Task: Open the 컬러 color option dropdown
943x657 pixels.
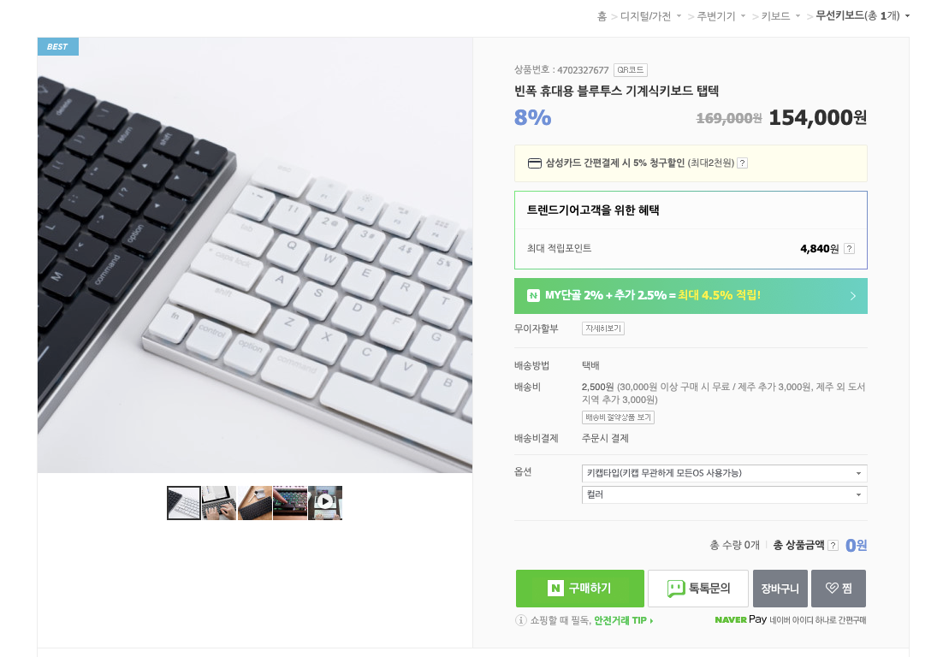Action: click(x=724, y=494)
